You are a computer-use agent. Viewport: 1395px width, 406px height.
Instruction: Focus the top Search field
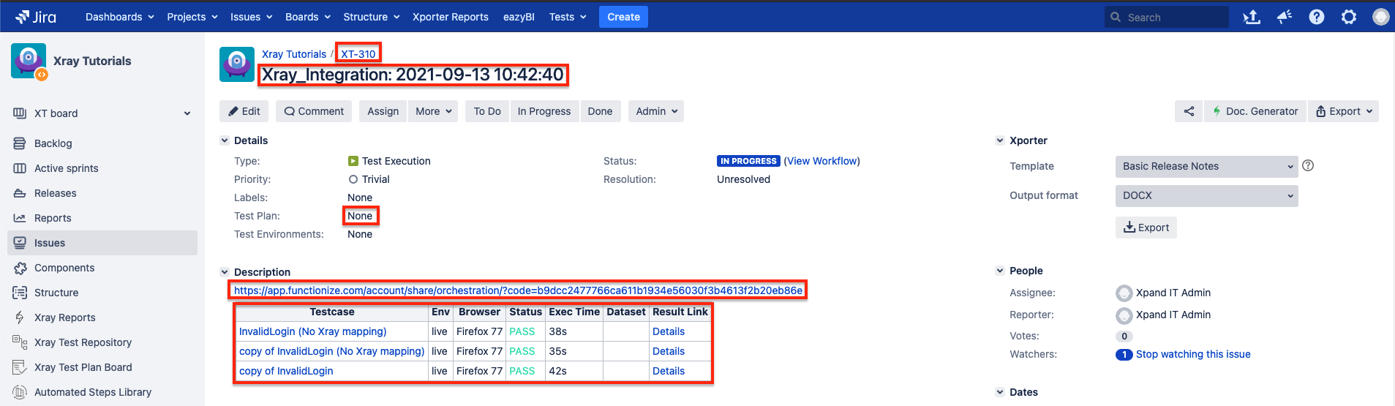tap(1167, 17)
